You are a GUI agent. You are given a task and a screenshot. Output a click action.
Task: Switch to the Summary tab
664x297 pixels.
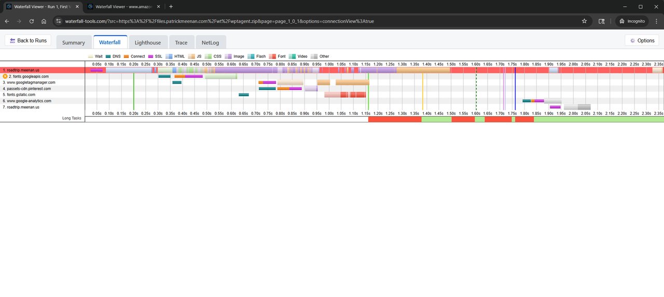(x=73, y=43)
